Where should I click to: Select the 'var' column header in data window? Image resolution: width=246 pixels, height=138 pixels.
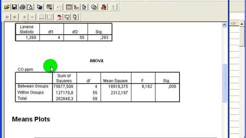point(234,23)
